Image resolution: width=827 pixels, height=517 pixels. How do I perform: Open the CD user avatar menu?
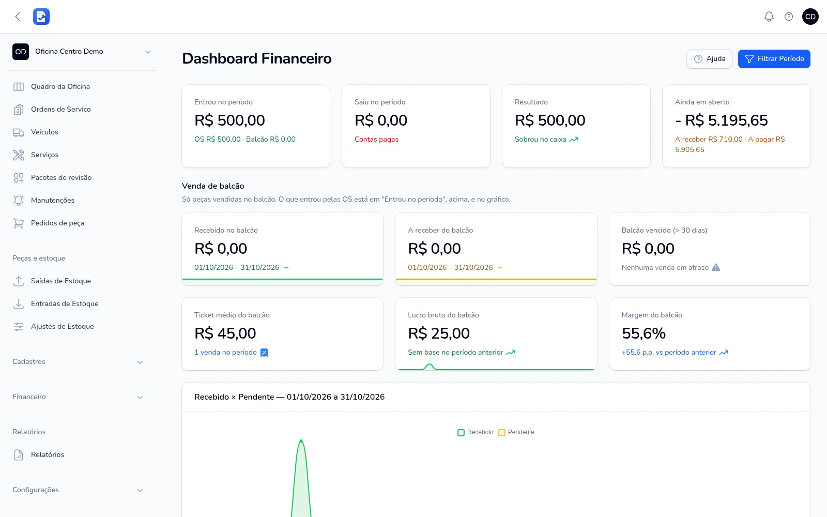coord(810,17)
